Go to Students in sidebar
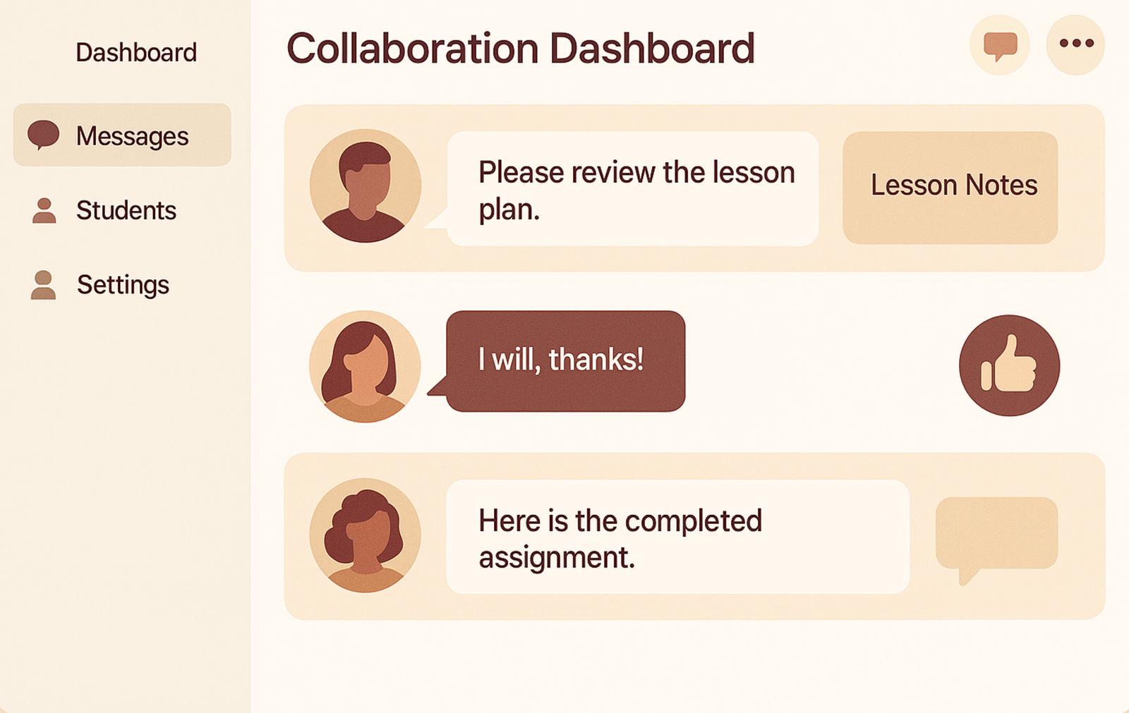The width and height of the screenshot is (1129, 713). click(x=126, y=210)
